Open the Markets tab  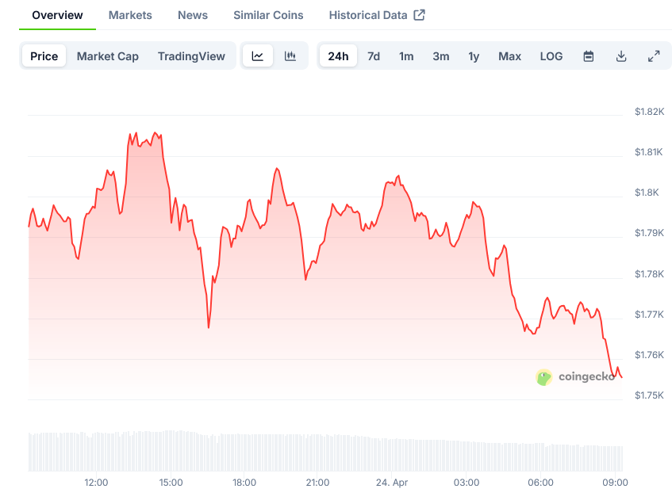pyautogui.click(x=130, y=15)
